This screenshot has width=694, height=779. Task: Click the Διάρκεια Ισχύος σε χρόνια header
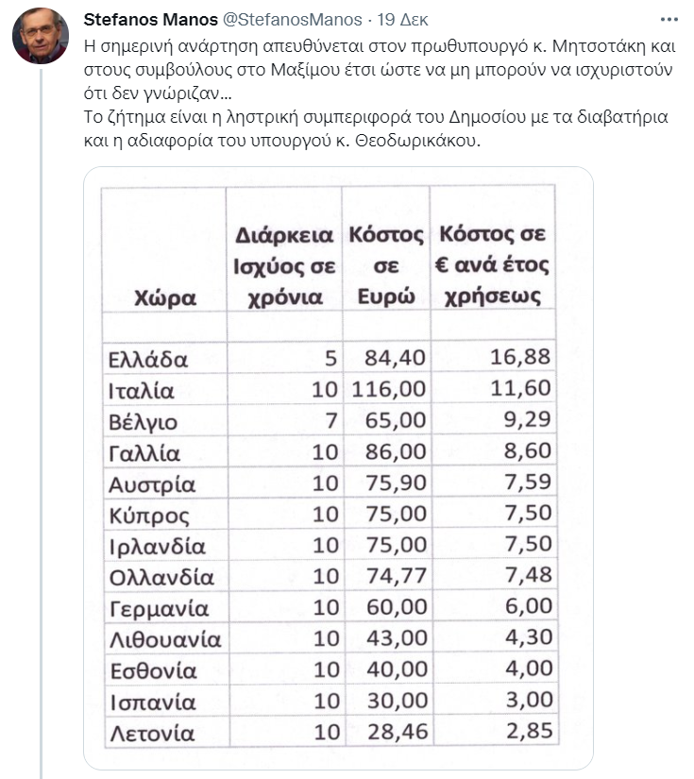point(284,266)
